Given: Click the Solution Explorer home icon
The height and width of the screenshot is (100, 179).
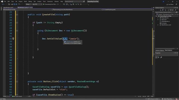Looking at the screenshot, I should pos(161,10).
